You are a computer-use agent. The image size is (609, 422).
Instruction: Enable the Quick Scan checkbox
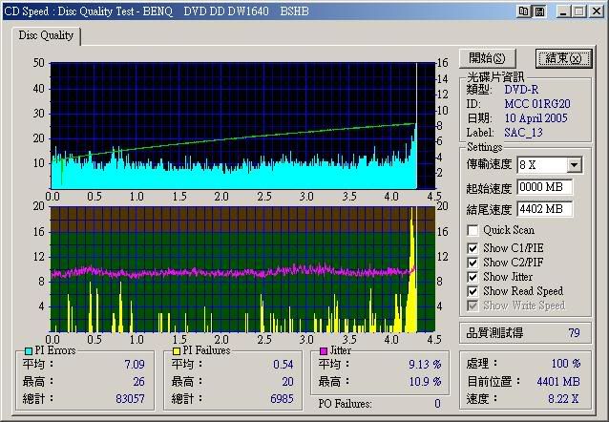click(x=472, y=230)
